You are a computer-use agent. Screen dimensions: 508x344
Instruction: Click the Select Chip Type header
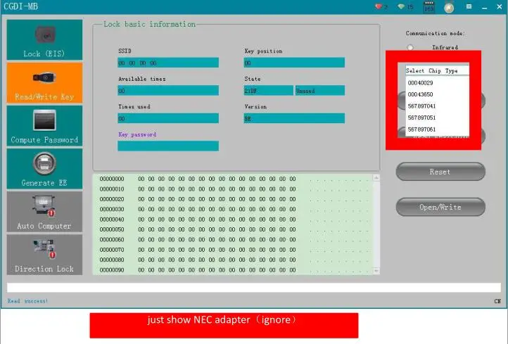coord(437,70)
